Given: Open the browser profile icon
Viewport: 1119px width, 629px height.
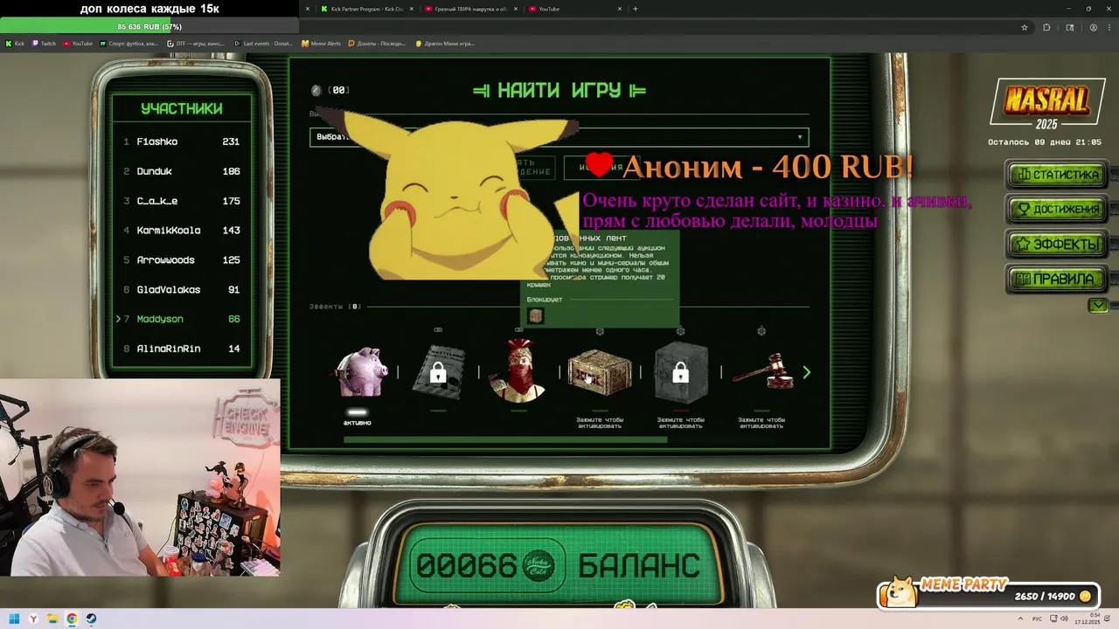Looking at the screenshot, I should pyautogui.click(x=1093, y=27).
